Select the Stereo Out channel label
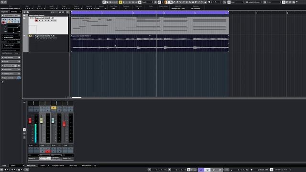Screen dimensions: 306x172 pyautogui.click(x=68, y=158)
